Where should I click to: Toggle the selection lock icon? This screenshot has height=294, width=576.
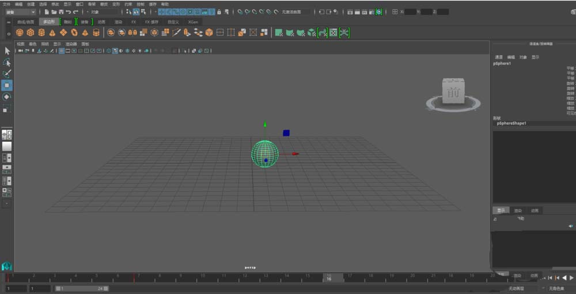pos(219,12)
